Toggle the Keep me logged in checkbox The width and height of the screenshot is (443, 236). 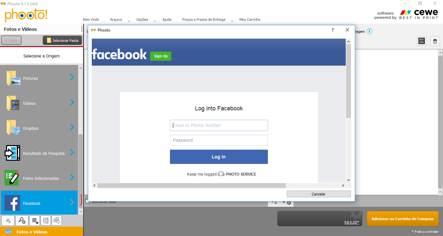click(221, 174)
